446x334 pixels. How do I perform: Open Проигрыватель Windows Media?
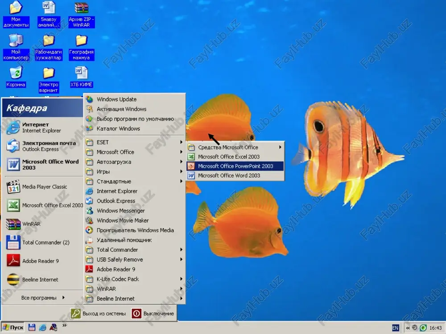click(134, 230)
